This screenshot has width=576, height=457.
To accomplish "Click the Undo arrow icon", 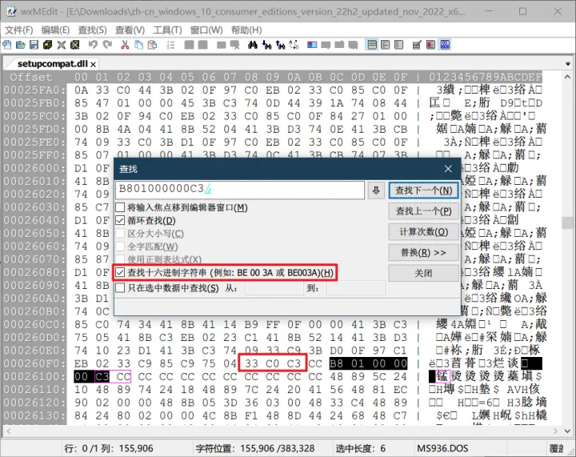I will [93, 45].
